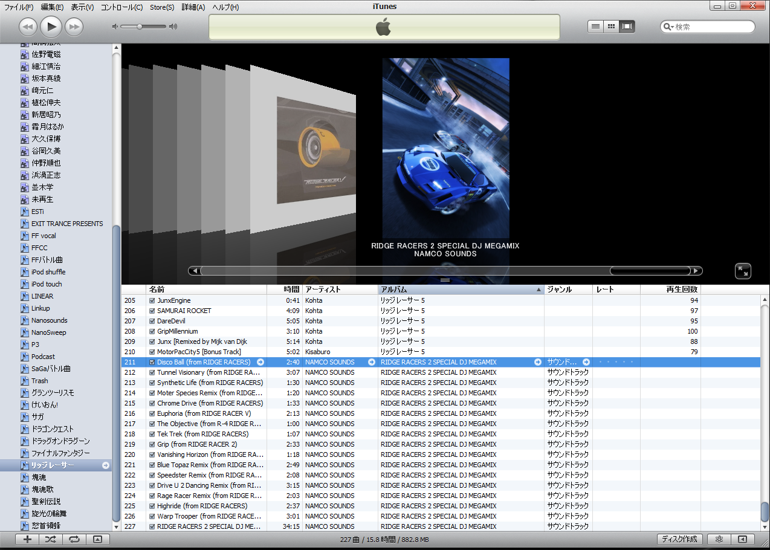Uncheck the SAMURAI ROCKET checkbox
The height and width of the screenshot is (550, 770).
[x=152, y=311]
